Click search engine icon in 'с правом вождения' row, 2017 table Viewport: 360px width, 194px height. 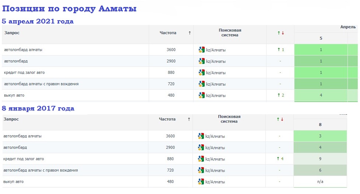click(x=201, y=170)
